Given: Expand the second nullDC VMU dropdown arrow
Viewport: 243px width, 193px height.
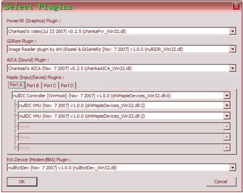Looking at the screenshot, I should point(227,116).
